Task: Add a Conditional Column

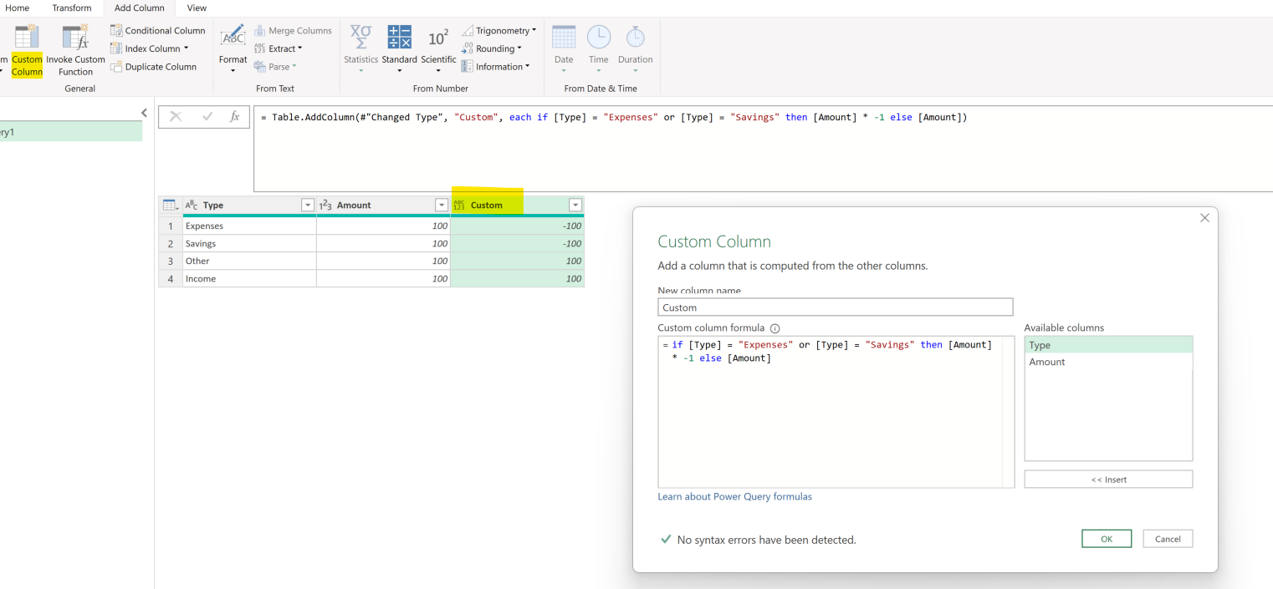Action: coord(158,30)
